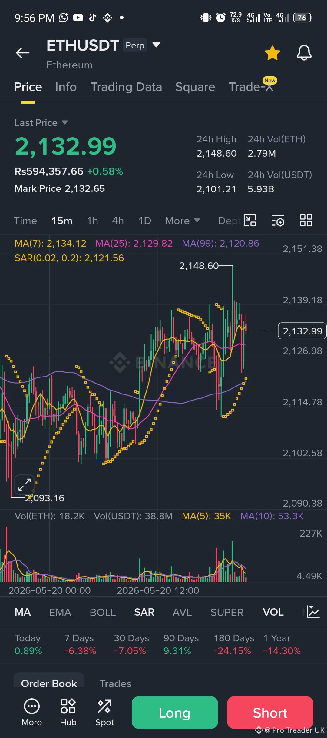Tap the 1 Year -14.30% performance
The image size is (327, 738).
(282, 644)
